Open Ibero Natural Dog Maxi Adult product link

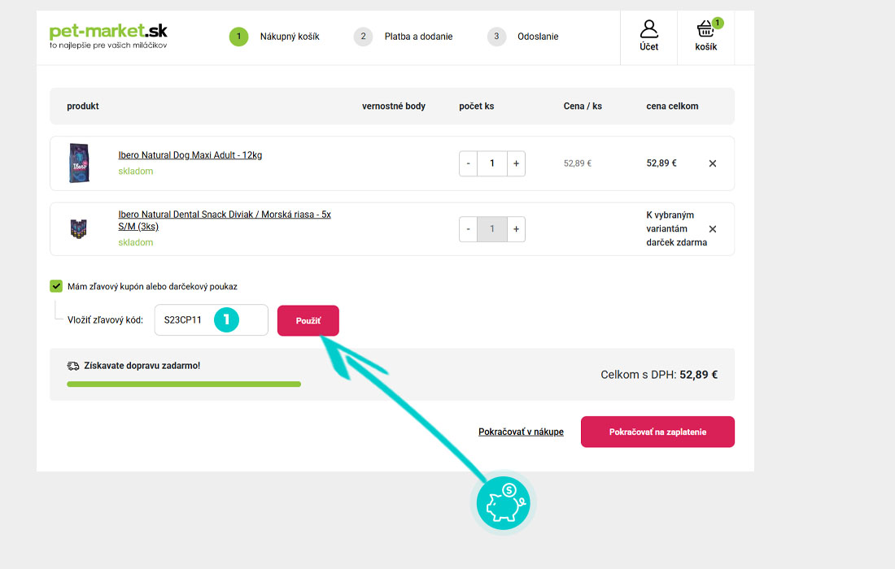coord(190,155)
